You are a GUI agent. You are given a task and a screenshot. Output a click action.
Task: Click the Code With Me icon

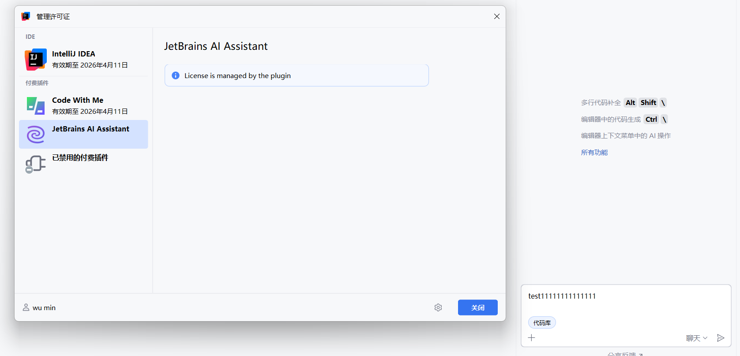point(36,106)
